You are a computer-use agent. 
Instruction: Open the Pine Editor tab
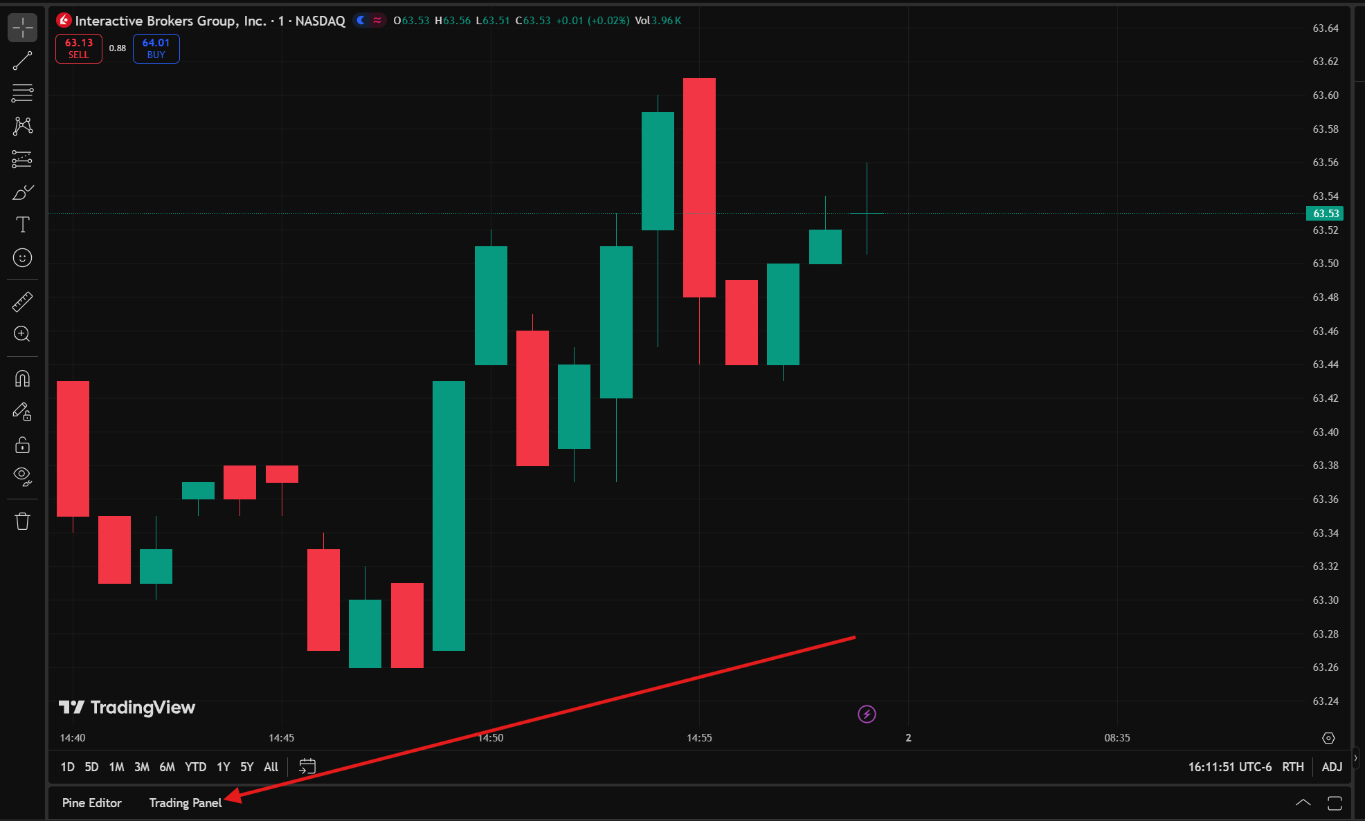[92, 803]
